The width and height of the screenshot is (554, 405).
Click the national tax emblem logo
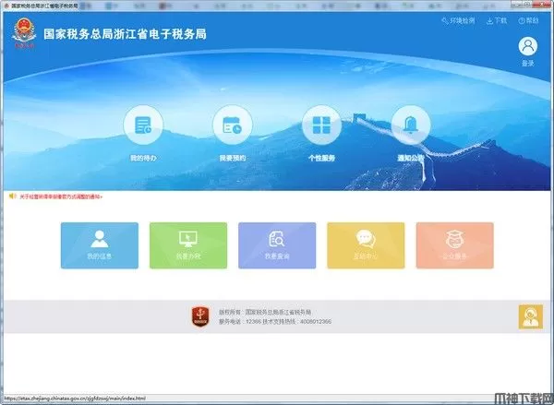point(24,33)
